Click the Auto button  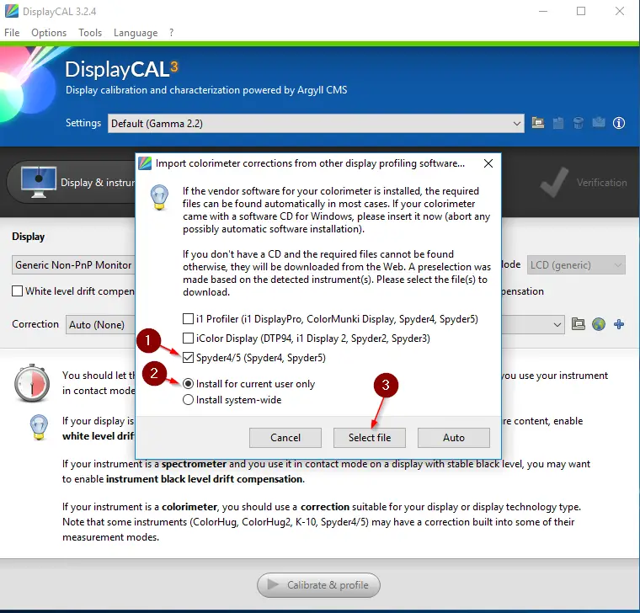point(453,438)
